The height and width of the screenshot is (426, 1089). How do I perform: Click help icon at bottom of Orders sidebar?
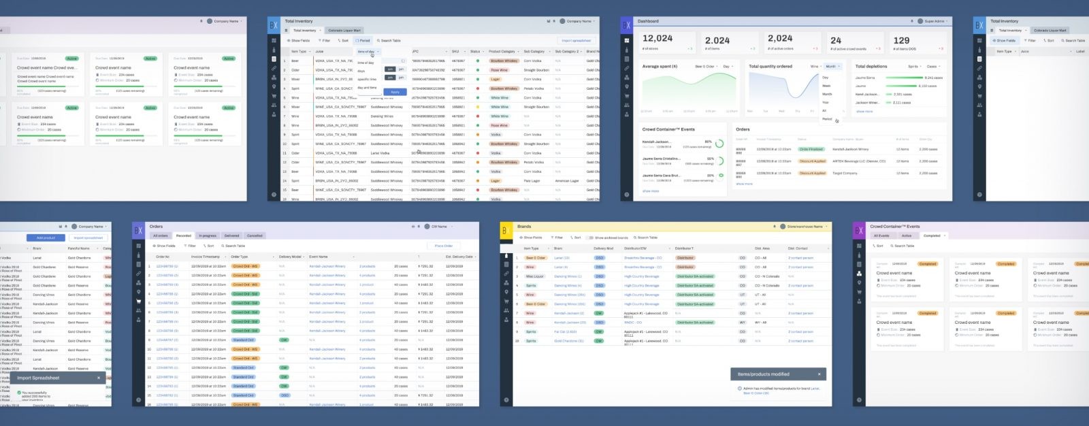[x=138, y=399]
